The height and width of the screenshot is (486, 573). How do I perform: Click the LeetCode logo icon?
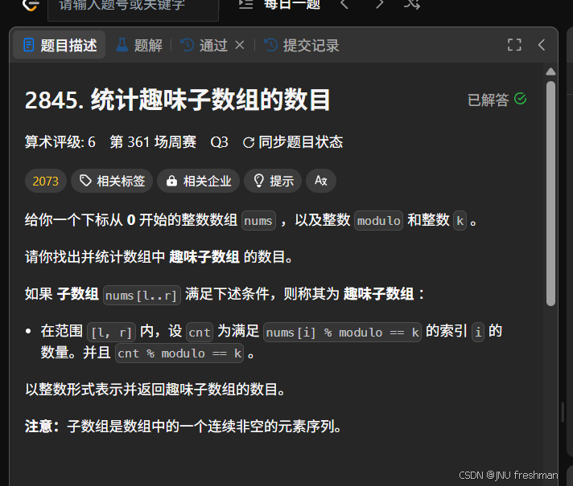(31, 5)
